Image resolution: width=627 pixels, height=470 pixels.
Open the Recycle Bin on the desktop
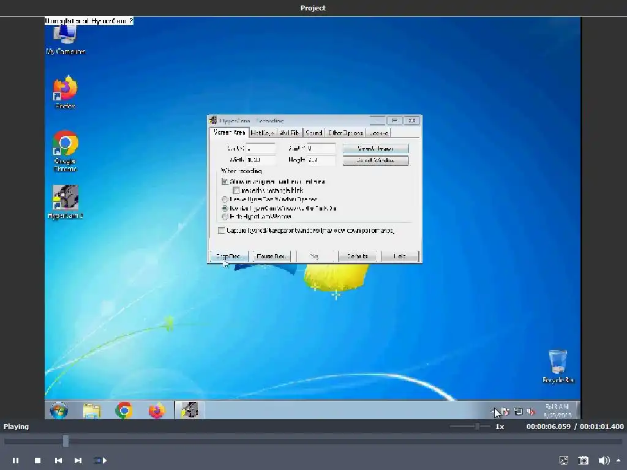coord(558,366)
